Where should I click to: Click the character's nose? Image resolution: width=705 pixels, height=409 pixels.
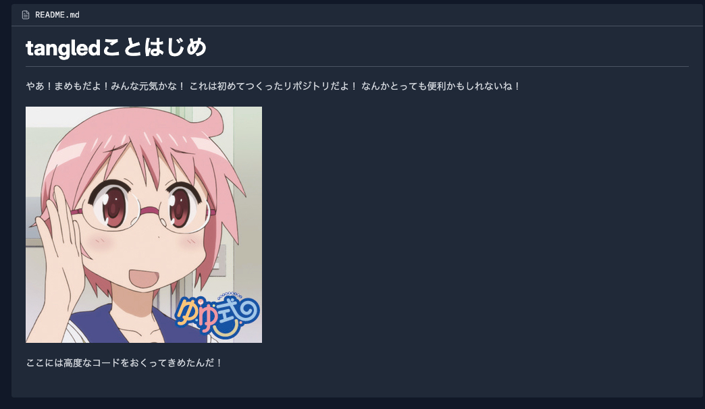158,236
